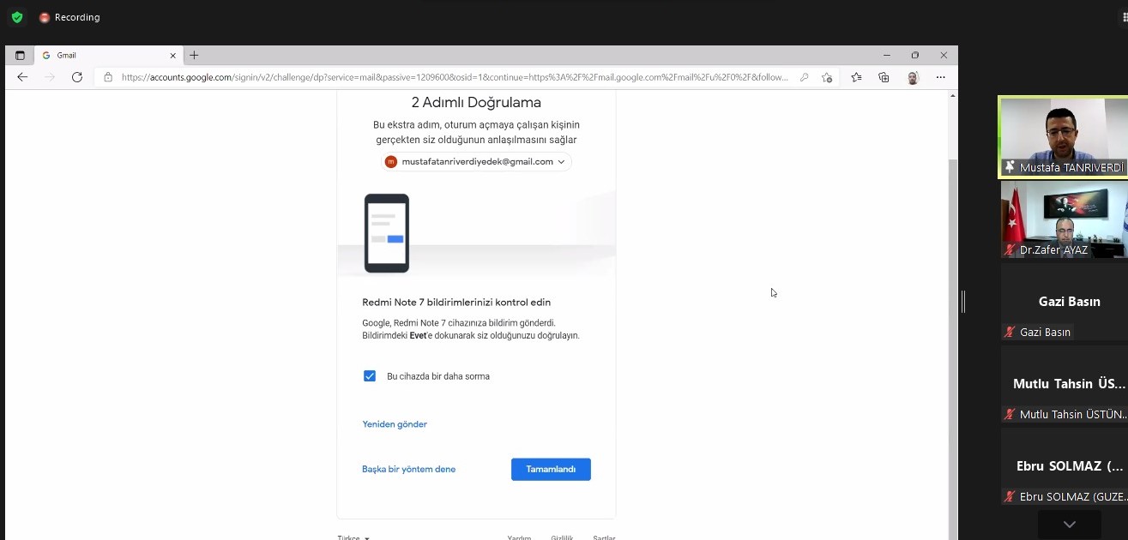Open the browser profile avatar
The height and width of the screenshot is (540, 1128).
pyautogui.click(x=913, y=77)
